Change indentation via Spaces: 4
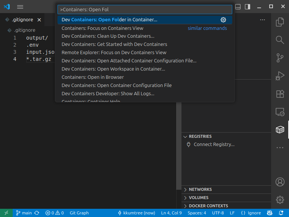This screenshot has width=289, height=217. [197, 213]
